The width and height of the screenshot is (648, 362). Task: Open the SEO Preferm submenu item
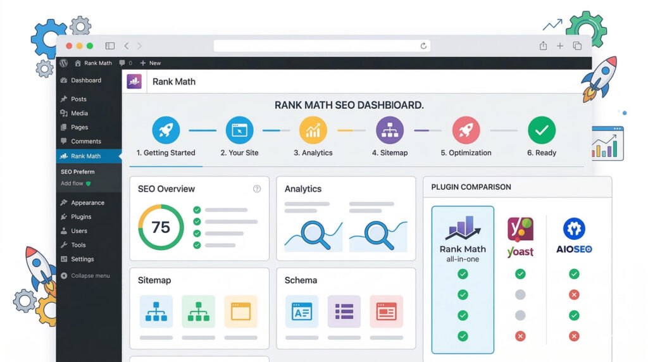pyautogui.click(x=78, y=172)
